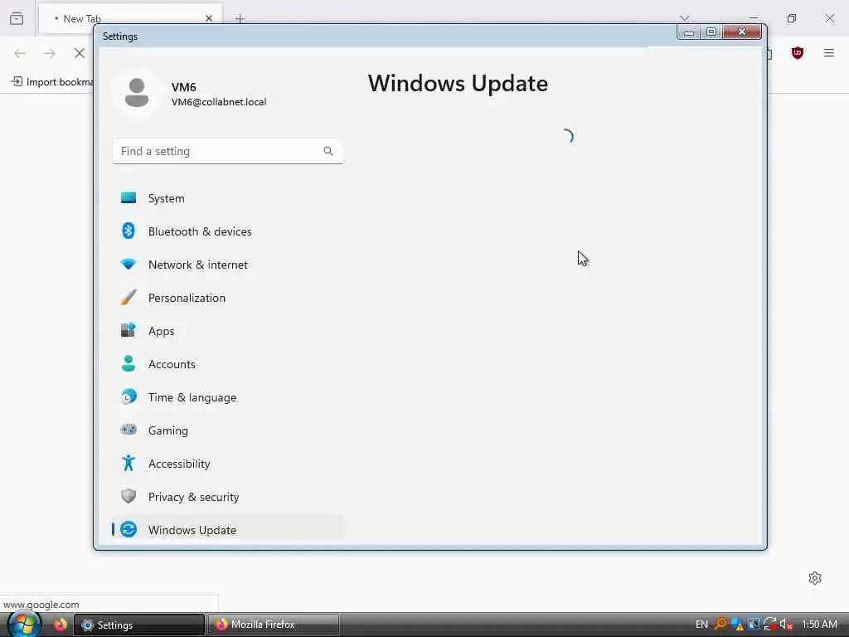Go back in Firefox
Viewport: 849px width, 637px height.
tap(20, 53)
